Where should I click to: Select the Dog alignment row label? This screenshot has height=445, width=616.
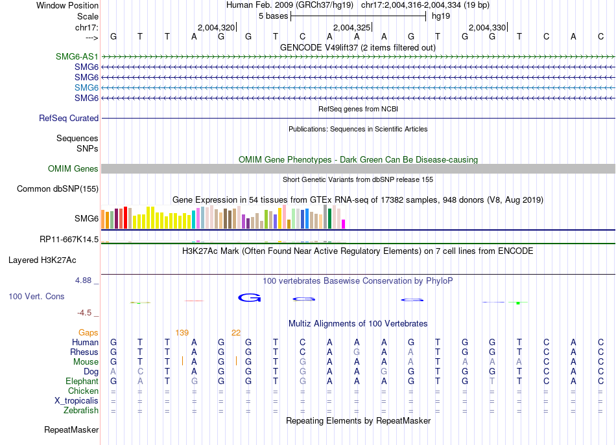pos(91,371)
